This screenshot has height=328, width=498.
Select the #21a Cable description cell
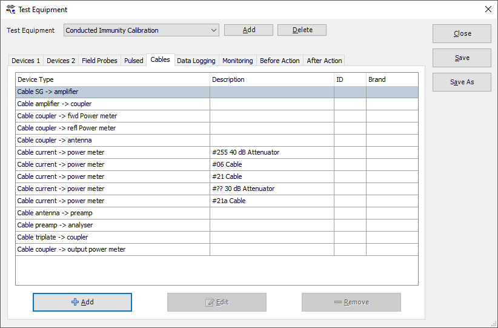click(x=272, y=201)
